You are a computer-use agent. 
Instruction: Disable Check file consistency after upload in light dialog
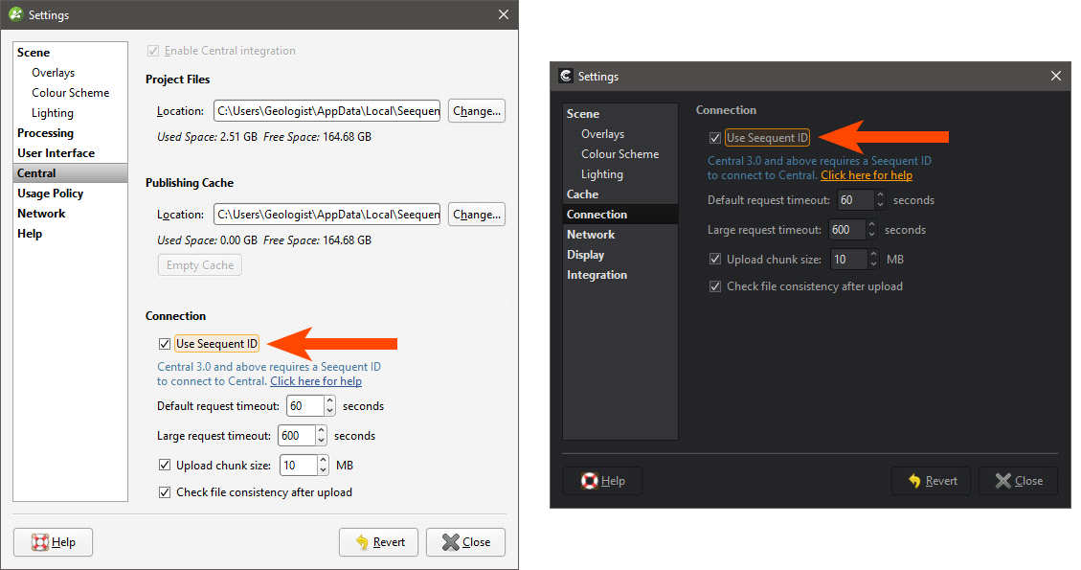[165, 492]
